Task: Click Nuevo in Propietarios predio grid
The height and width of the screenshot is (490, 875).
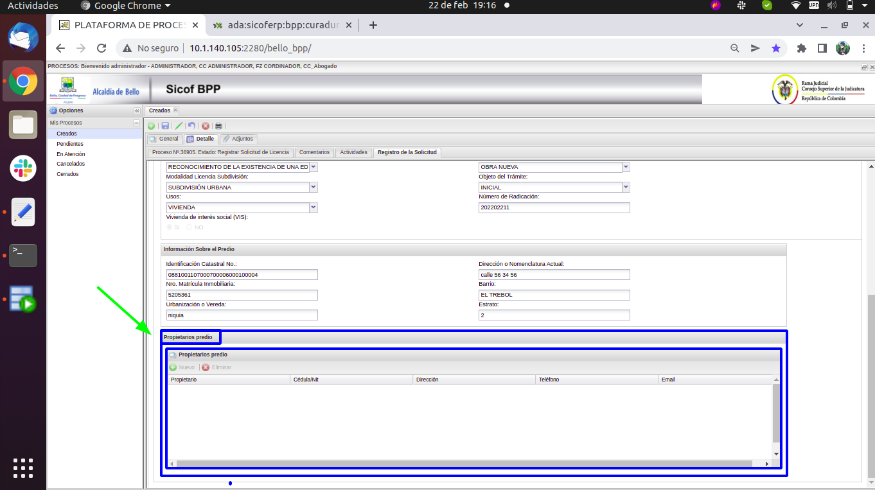Action: (182, 367)
